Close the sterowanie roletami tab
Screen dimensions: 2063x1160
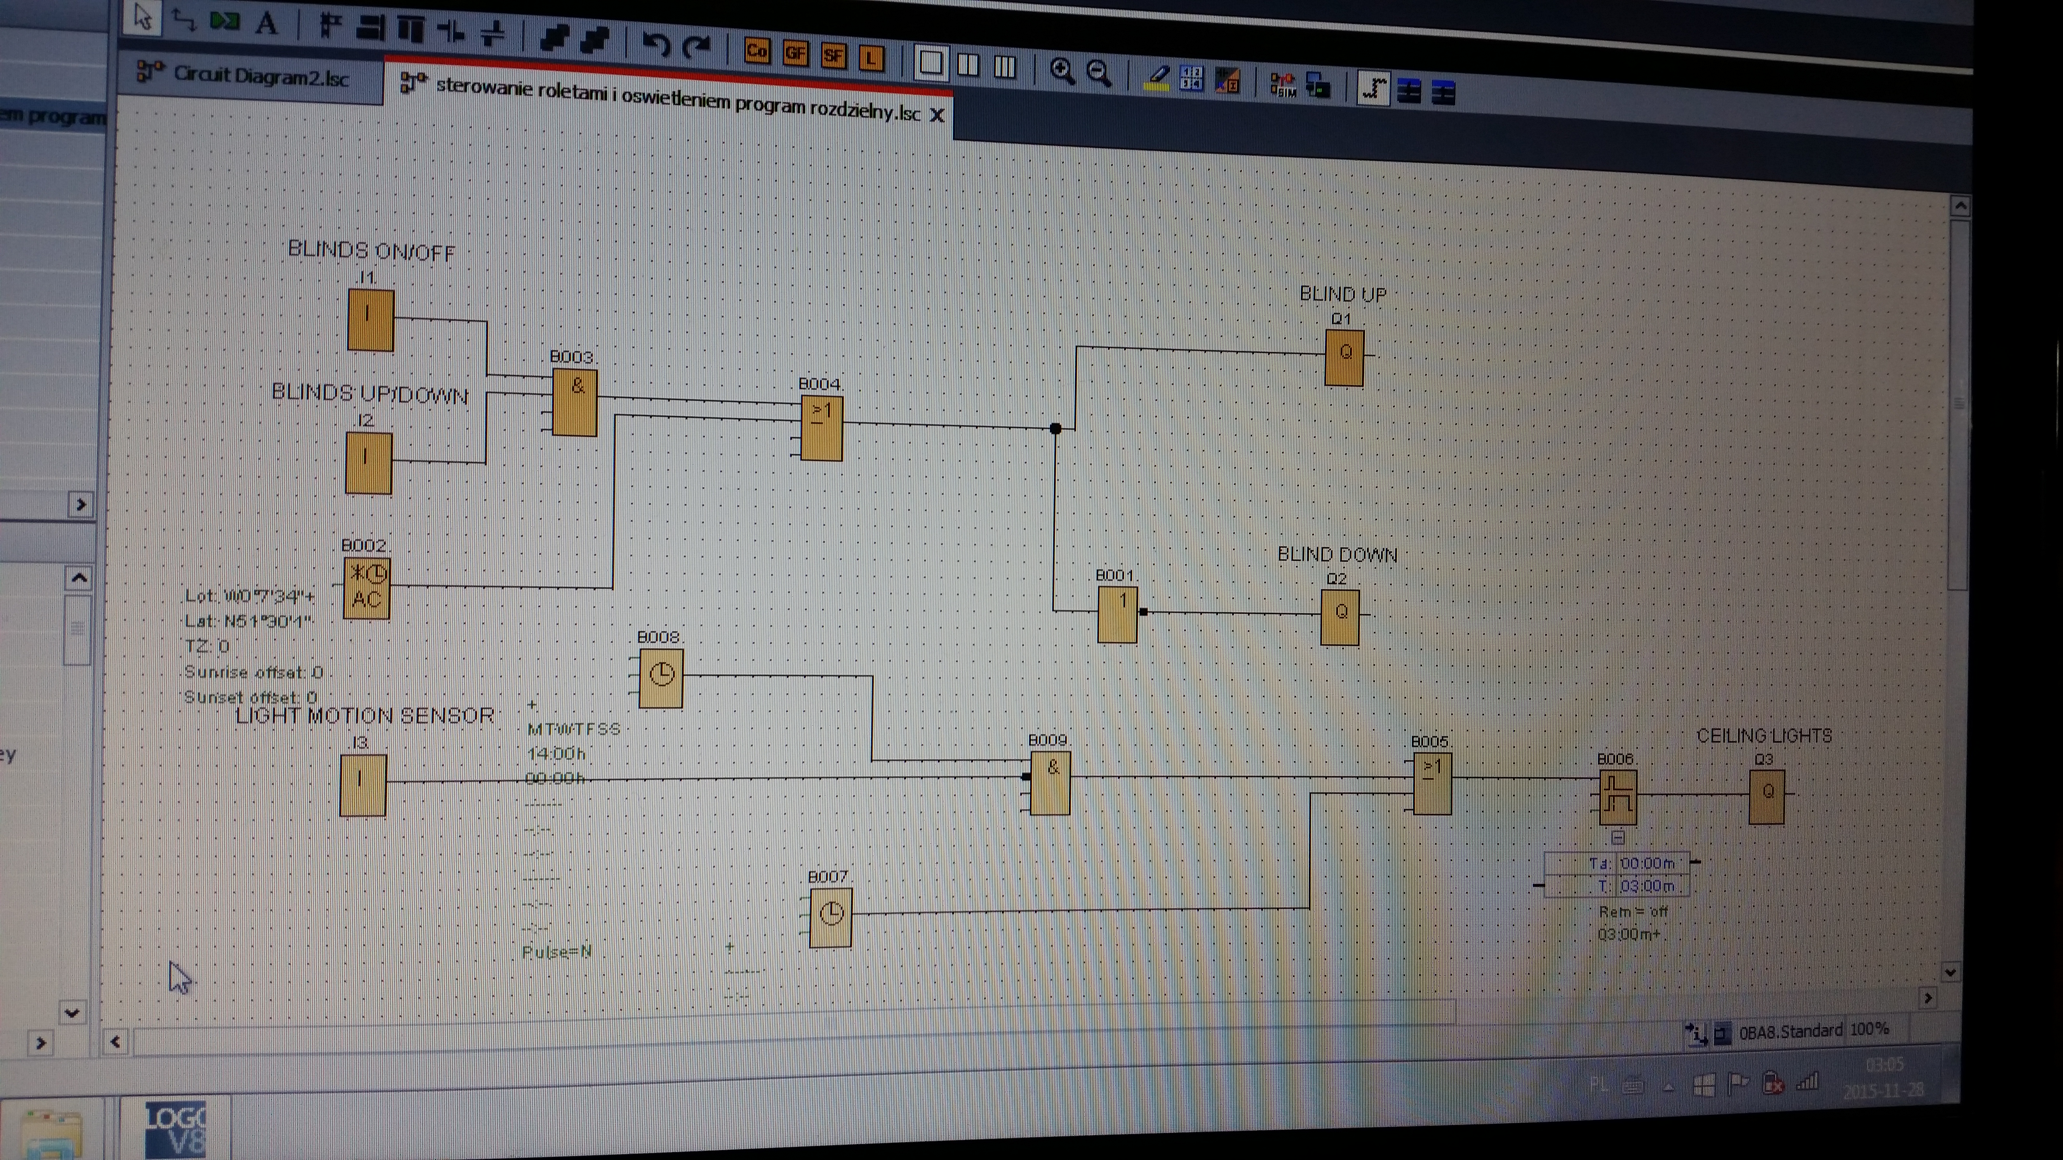coord(937,115)
